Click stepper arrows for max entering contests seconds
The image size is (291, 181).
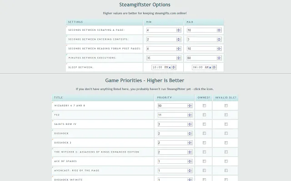[219, 39]
